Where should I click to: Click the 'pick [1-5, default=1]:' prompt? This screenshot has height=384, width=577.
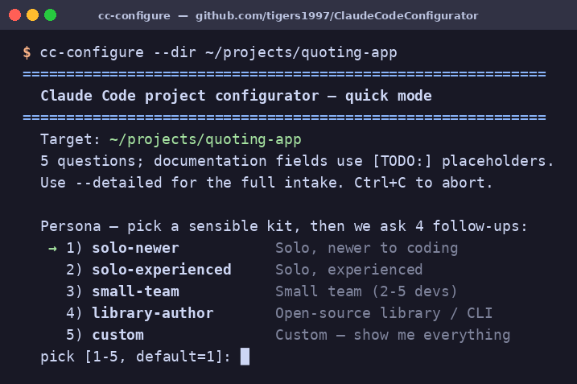coord(135,357)
